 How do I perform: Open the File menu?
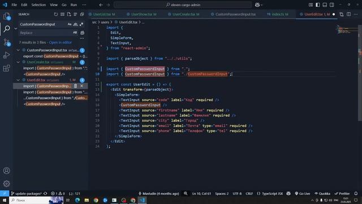pos(14,5)
